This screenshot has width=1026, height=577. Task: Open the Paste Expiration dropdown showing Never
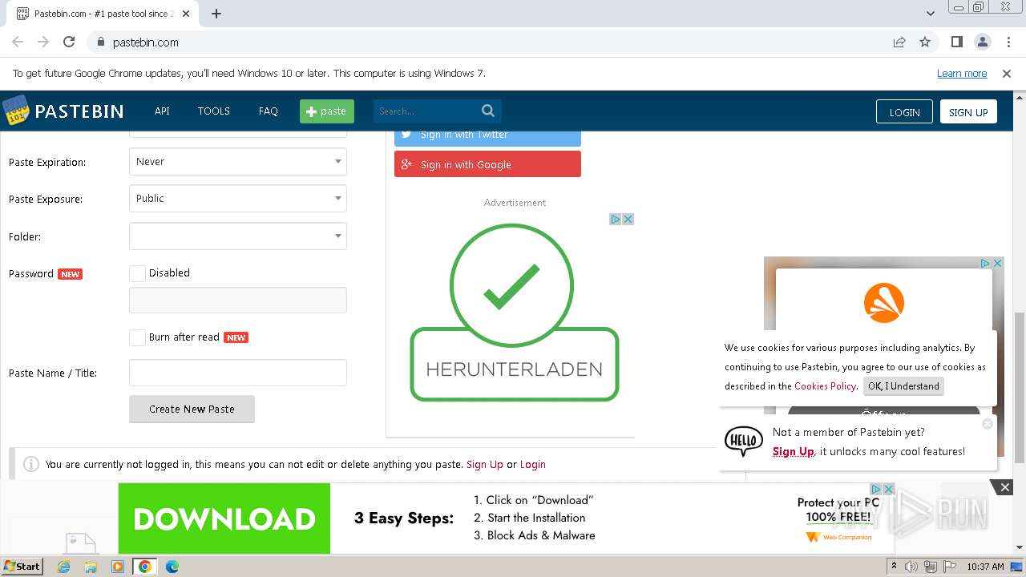[238, 161]
